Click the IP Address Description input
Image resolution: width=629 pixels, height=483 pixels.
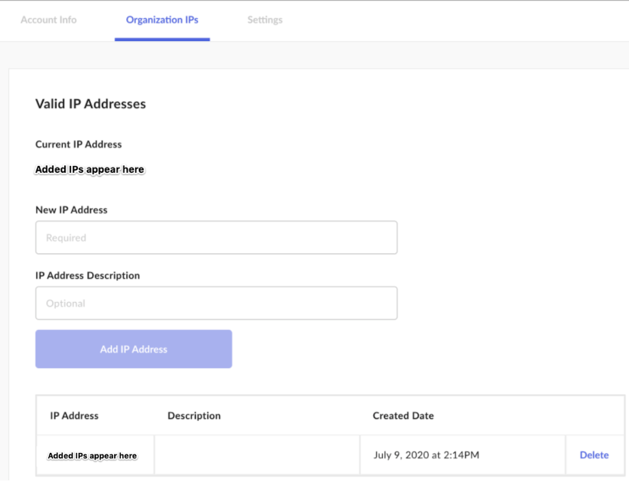pos(216,303)
